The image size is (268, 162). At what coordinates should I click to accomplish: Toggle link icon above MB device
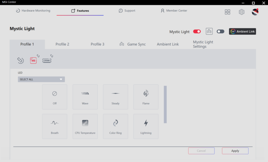(38, 56)
